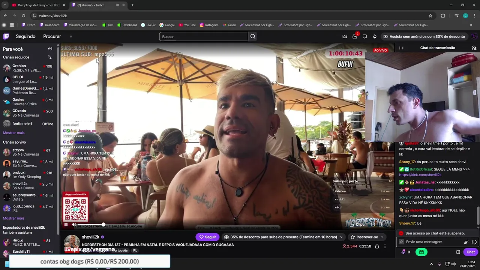Click sheviii2k channel name below video
Screen dimensions: 480x270
[90, 237]
